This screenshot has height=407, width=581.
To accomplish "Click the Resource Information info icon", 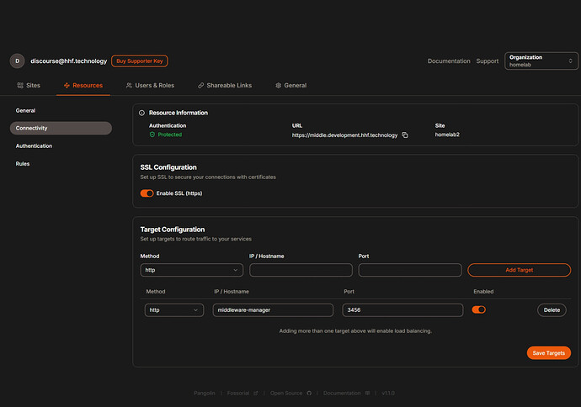I will [141, 113].
